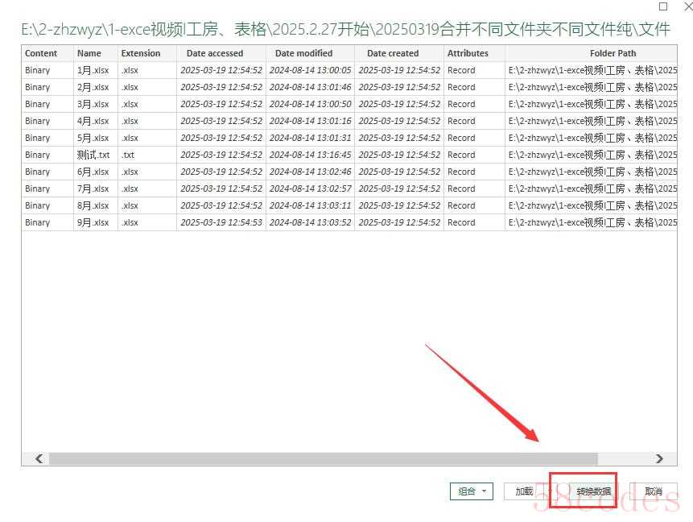This screenshot has height=522, width=693.
Task: Select the Name column header
Action: (89, 53)
